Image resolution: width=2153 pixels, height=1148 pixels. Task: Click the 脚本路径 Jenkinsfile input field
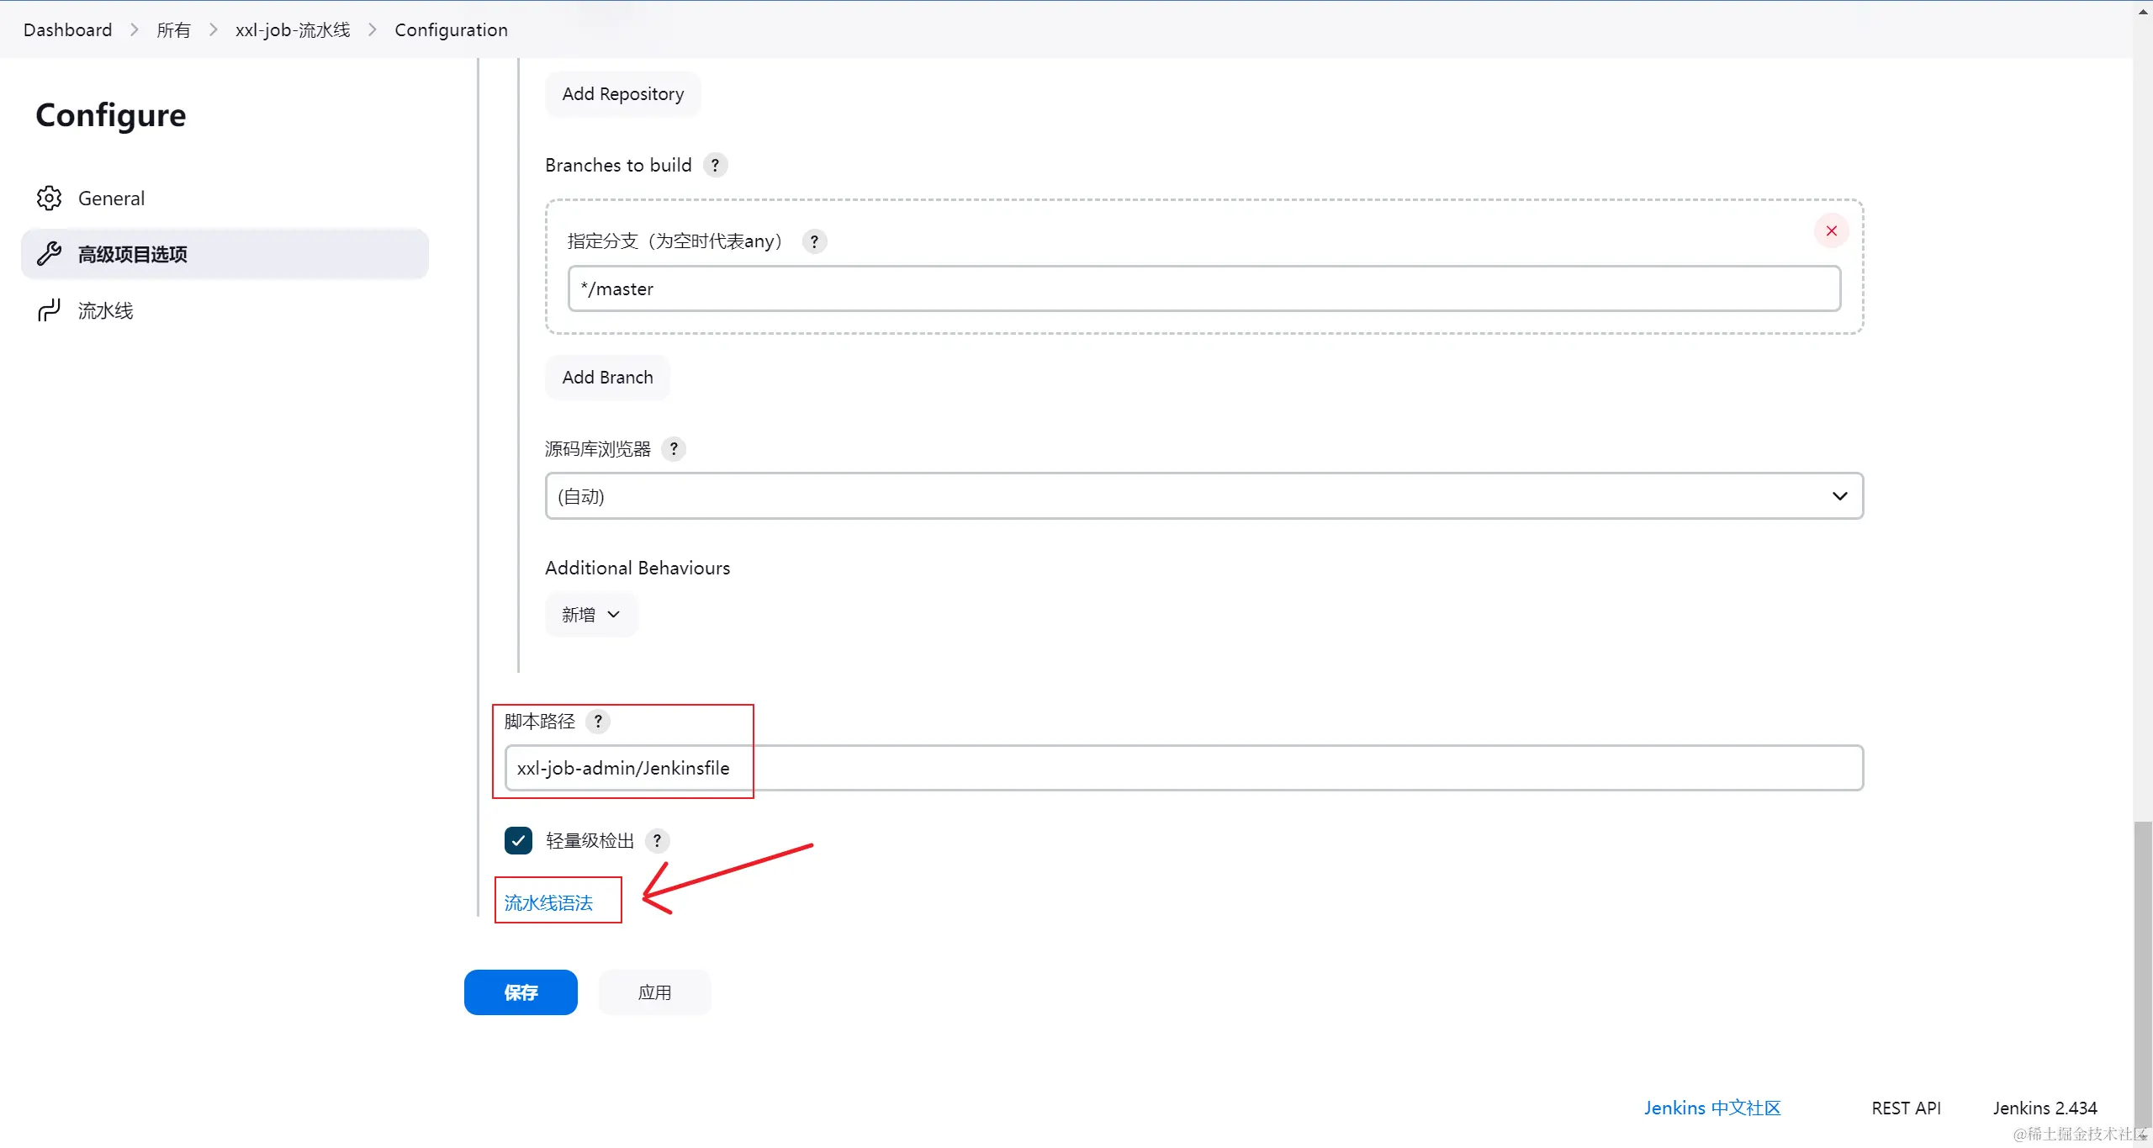(x=1183, y=768)
